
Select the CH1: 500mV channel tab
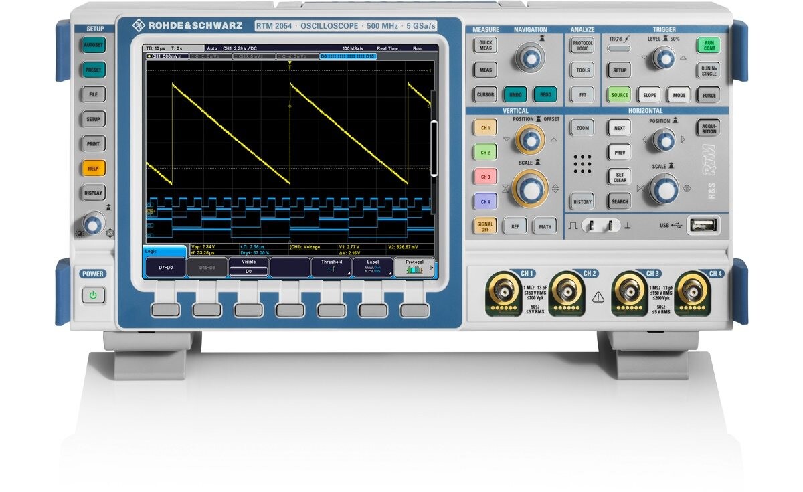[167, 57]
